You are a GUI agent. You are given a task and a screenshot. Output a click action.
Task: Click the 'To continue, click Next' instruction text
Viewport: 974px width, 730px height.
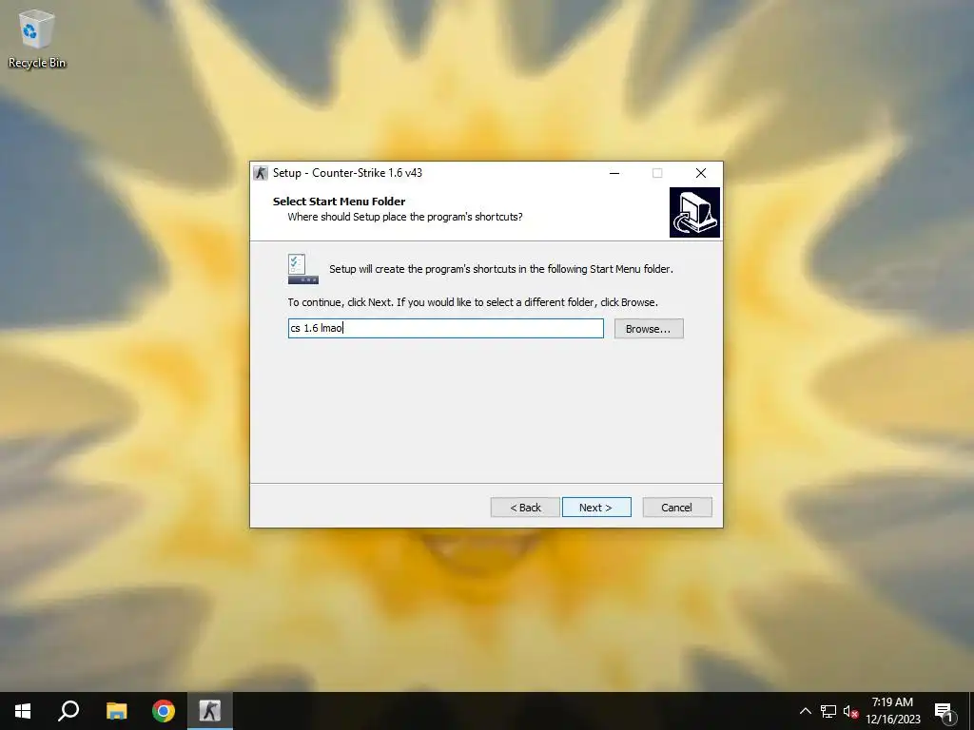(x=473, y=302)
